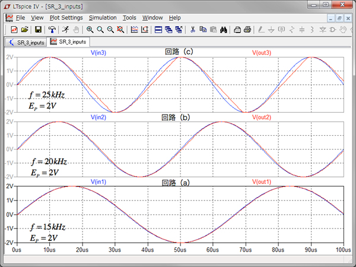
Task: Select the V(in2) trace label
Action: tap(98, 117)
